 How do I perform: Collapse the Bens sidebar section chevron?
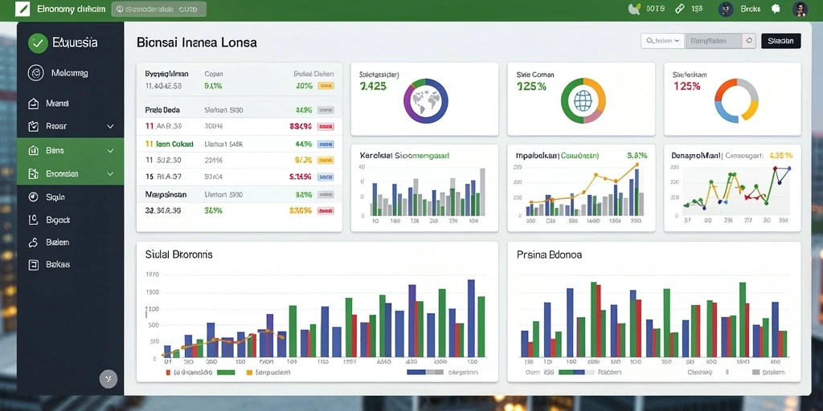click(x=110, y=150)
